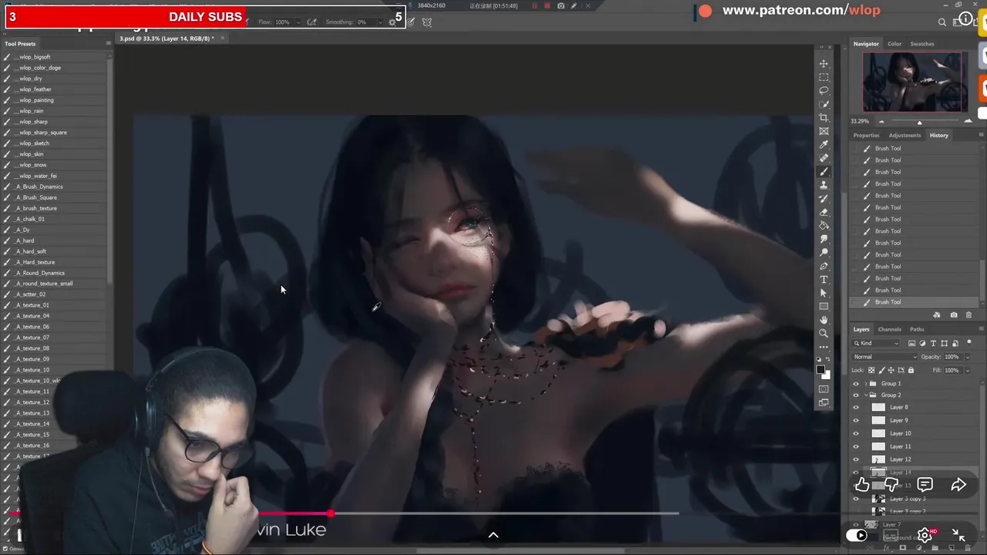Switch to the Channels tab
The width and height of the screenshot is (987, 555).
(x=889, y=329)
